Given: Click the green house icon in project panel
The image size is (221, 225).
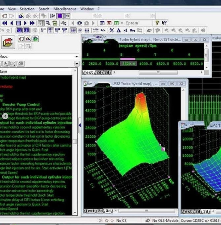Looking at the screenshot, I should click(35, 39).
